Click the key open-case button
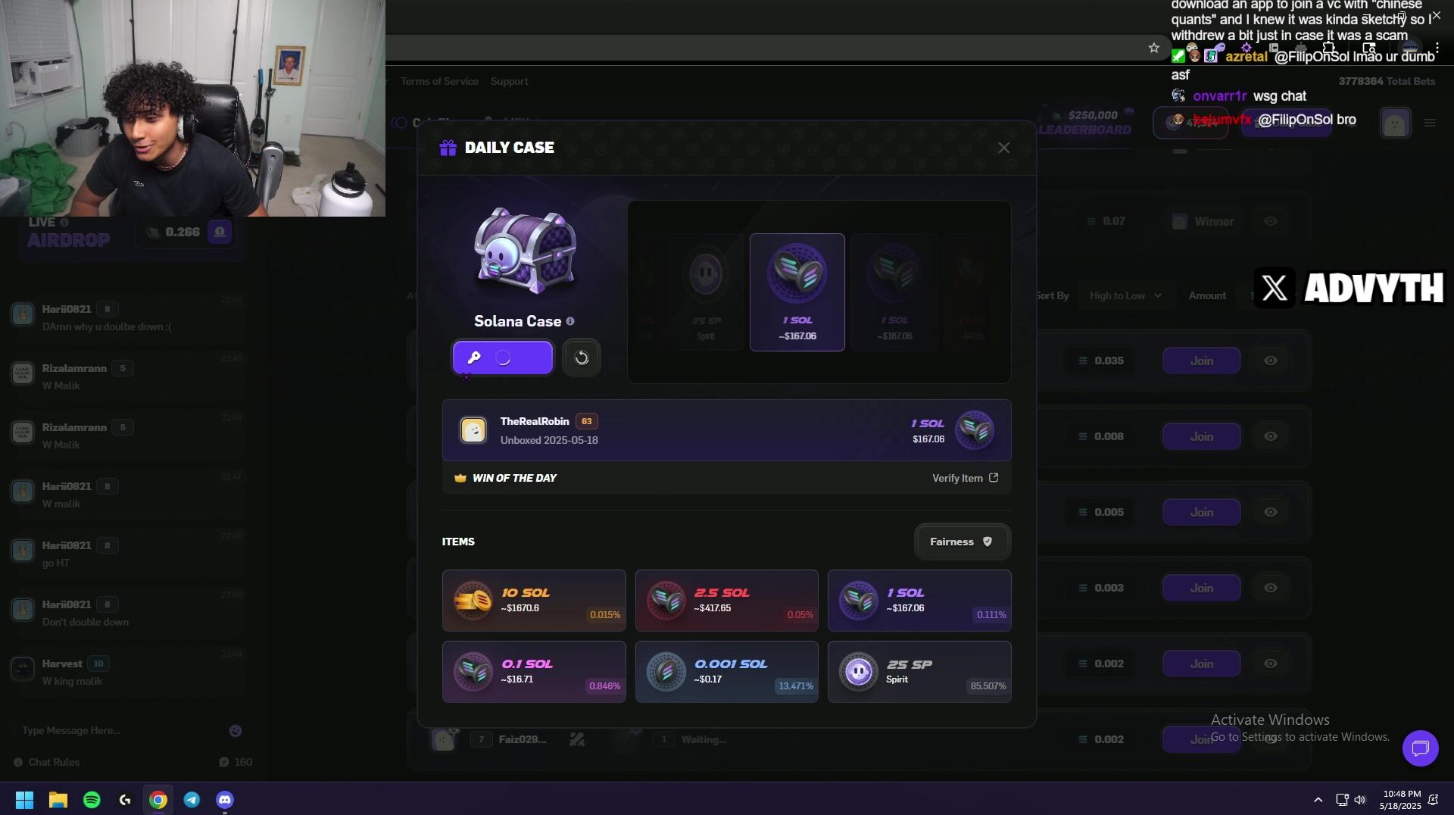This screenshot has height=815, width=1454. [x=503, y=358]
